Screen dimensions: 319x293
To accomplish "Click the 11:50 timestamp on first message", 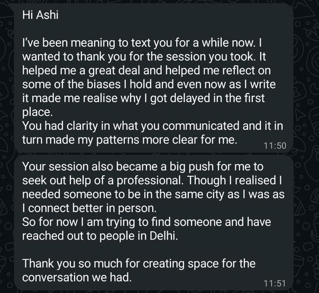I will (274, 144).
